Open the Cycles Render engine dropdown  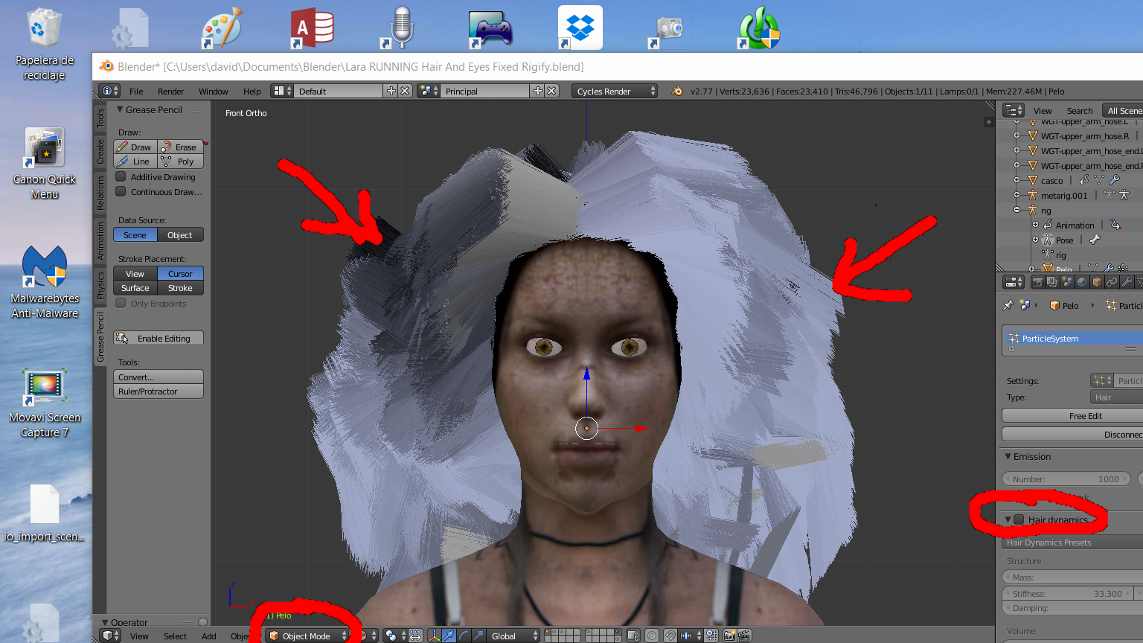point(615,91)
